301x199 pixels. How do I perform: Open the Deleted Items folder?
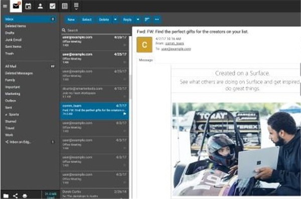16,26
